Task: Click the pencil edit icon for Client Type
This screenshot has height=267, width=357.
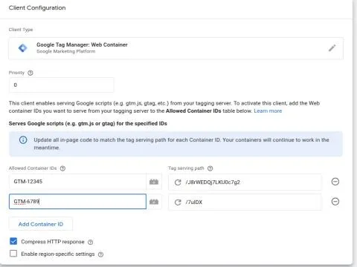Action: (332, 48)
